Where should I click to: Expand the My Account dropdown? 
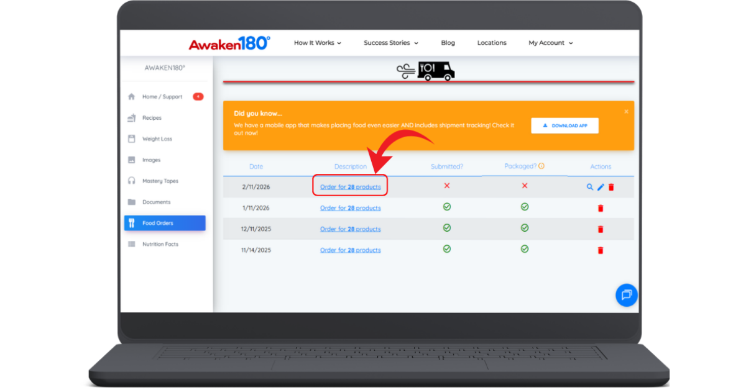[551, 43]
